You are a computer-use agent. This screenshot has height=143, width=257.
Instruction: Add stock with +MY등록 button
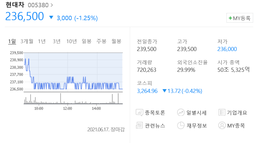pyautogui.click(x=240, y=18)
